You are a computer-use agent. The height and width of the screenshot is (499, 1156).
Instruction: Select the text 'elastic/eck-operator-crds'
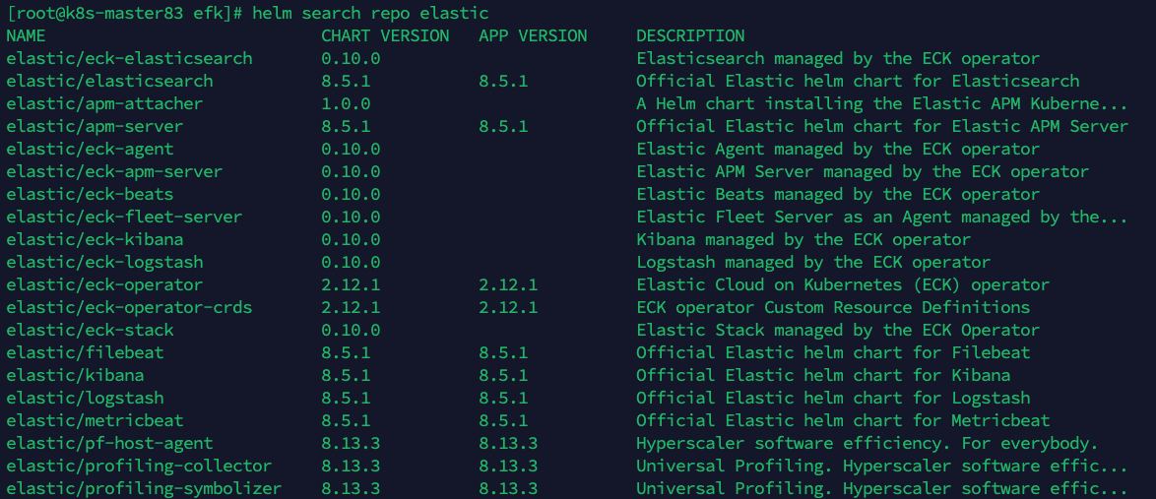tap(130, 307)
